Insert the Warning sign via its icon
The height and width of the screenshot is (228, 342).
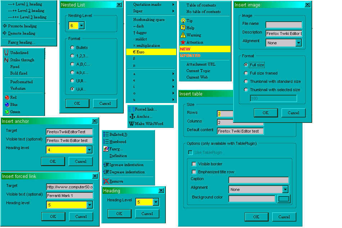click(x=184, y=35)
